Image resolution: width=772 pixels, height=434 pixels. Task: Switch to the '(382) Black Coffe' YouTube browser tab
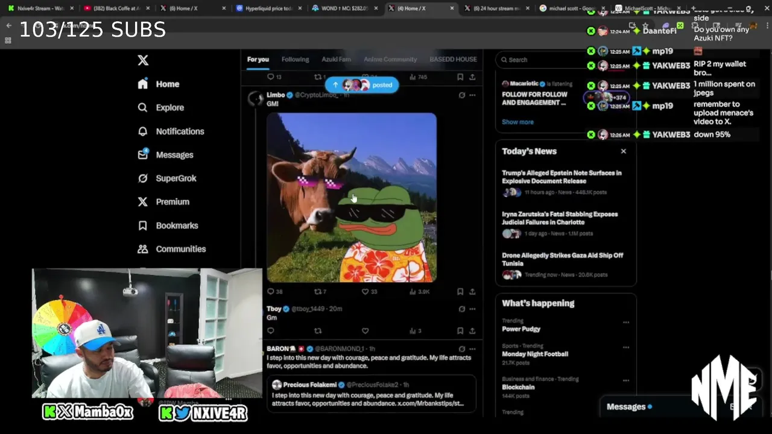coord(118,8)
